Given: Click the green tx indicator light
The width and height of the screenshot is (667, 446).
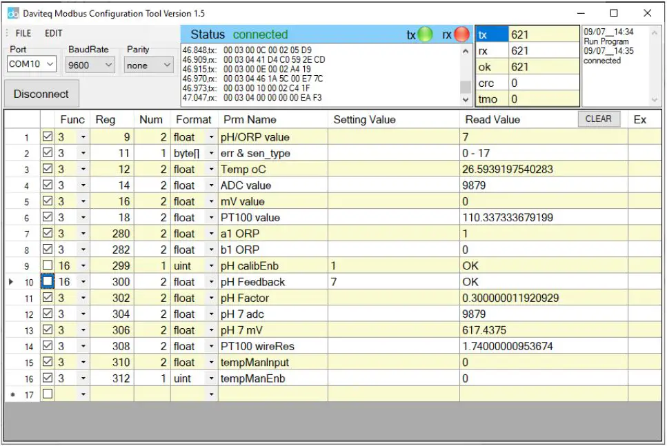Looking at the screenshot, I should tap(426, 34).
